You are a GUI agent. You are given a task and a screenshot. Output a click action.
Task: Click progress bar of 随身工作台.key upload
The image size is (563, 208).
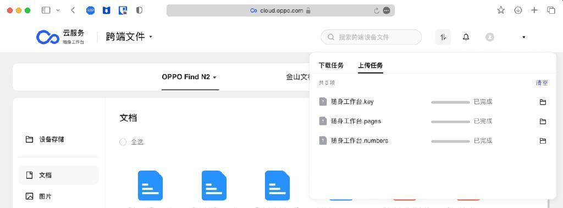pos(450,102)
